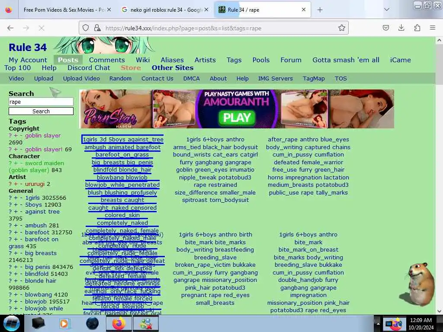This screenshot has width=443, height=332.
Task: Open the IMG Servers link
Action: click(x=276, y=79)
